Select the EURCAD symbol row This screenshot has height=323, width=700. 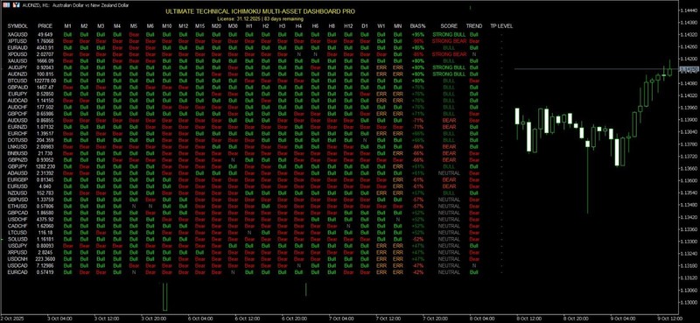17,272
